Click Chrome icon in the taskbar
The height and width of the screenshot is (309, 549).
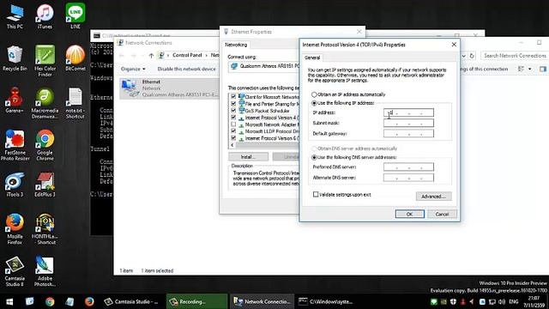(x=50, y=301)
